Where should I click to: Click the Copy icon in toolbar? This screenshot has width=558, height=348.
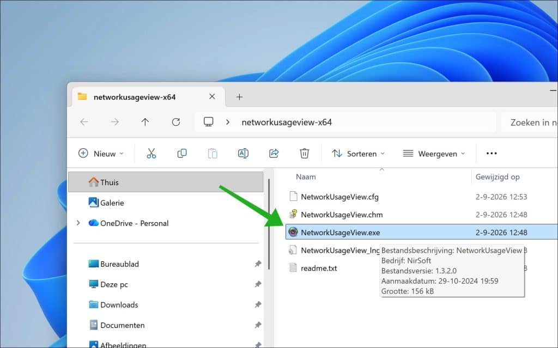tap(182, 154)
